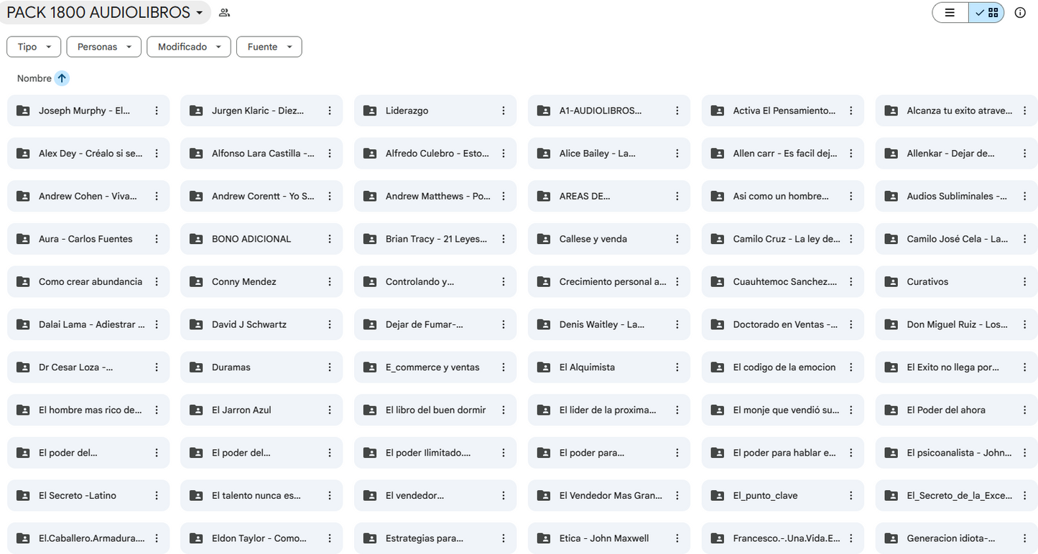Screen dimensions: 1038x554
Task: Open more actions for Curativos folder
Action: click(x=1025, y=281)
